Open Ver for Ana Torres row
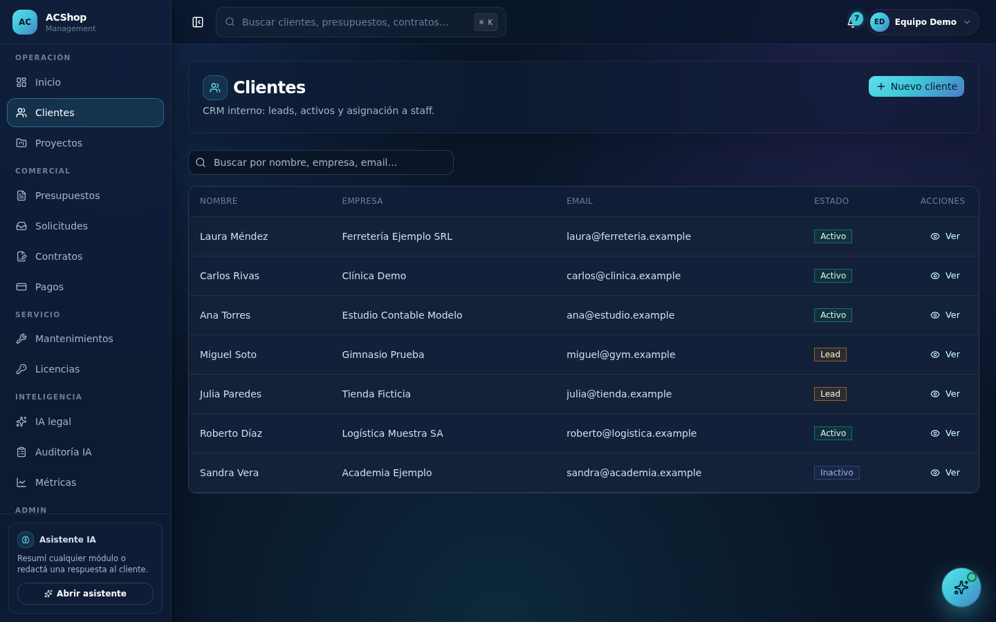This screenshot has height=622, width=996. pos(945,315)
